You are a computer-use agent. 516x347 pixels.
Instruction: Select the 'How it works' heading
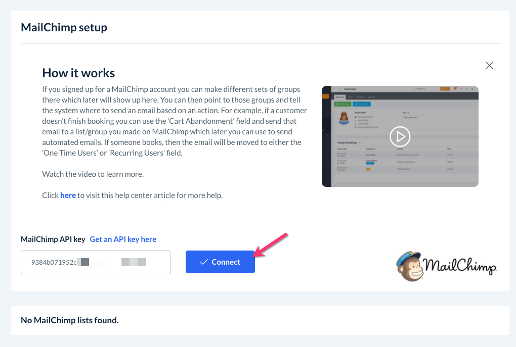(x=78, y=73)
